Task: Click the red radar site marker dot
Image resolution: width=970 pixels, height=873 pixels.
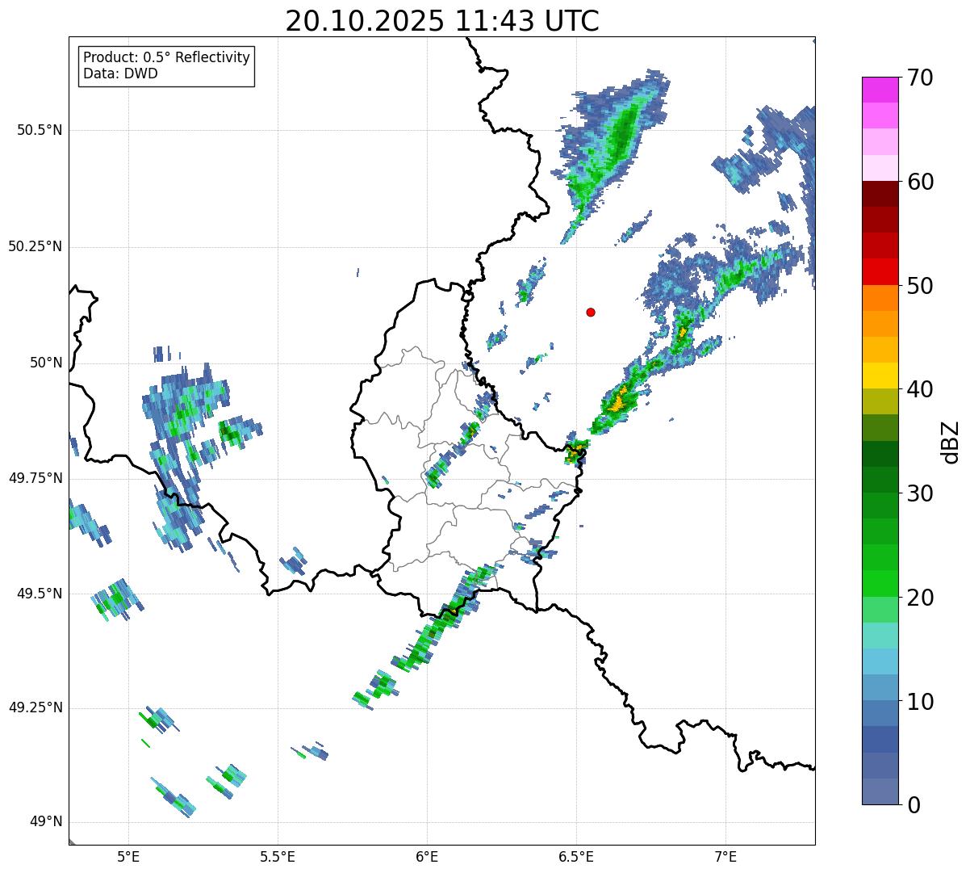Action: tap(591, 312)
